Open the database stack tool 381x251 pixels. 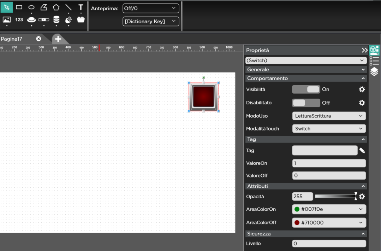coord(56,20)
